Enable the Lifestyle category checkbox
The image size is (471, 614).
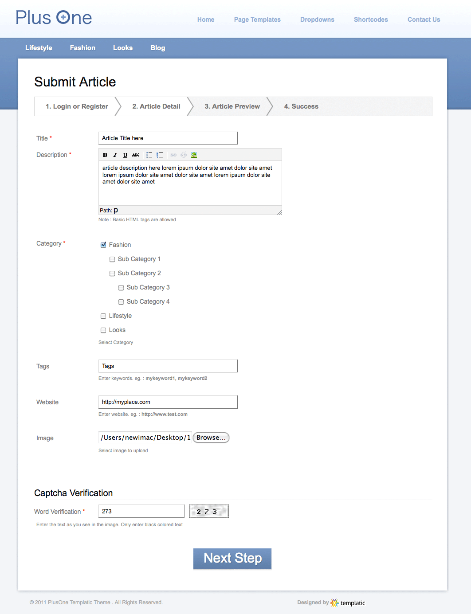(x=103, y=316)
